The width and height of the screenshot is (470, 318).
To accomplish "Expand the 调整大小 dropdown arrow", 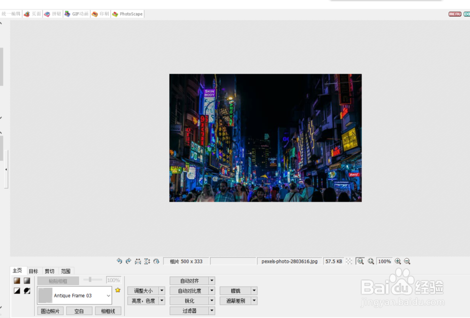I will pos(162,290).
